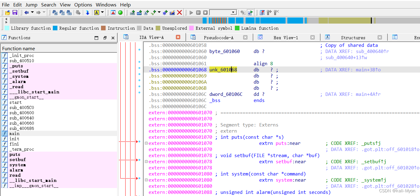
Task: Open the Jump menu
Action: pyautogui.click(x=31, y=5)
